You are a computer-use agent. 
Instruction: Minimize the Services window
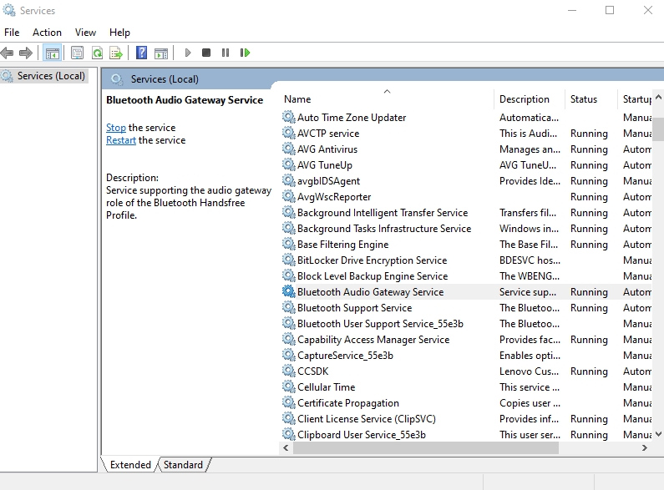572,10
